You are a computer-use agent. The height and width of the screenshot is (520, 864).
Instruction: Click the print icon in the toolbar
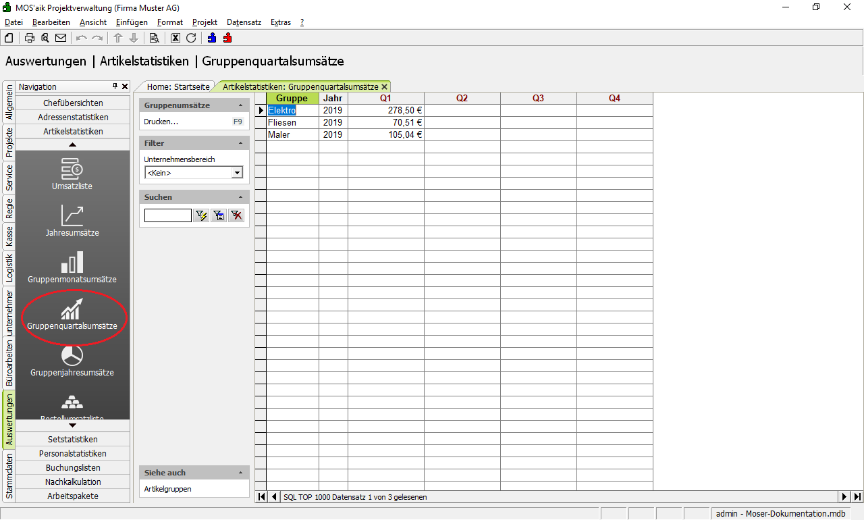pos(30,38)
